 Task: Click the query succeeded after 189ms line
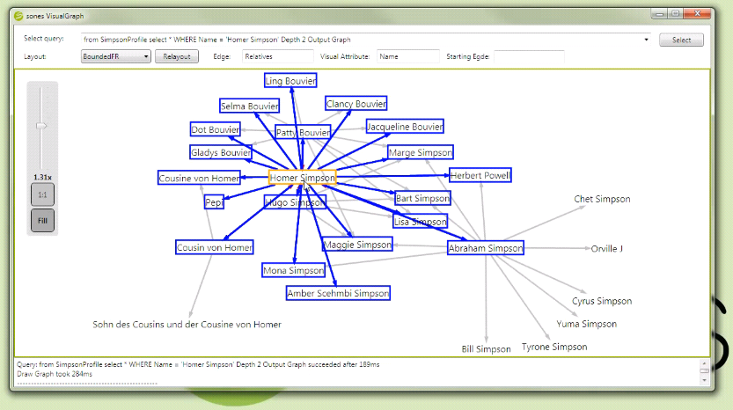tap(198, 364)
